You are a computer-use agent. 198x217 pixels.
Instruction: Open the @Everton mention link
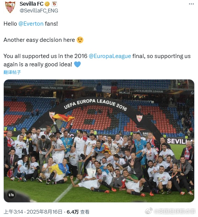[x=31, y=24]
